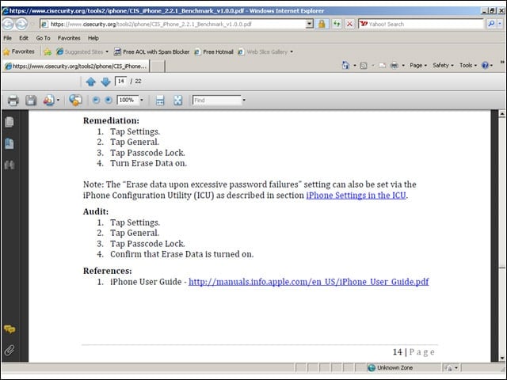507x380 pixels.
Task: Click the security lock icon
Action: pyautogui.click(x=322, y=24)
